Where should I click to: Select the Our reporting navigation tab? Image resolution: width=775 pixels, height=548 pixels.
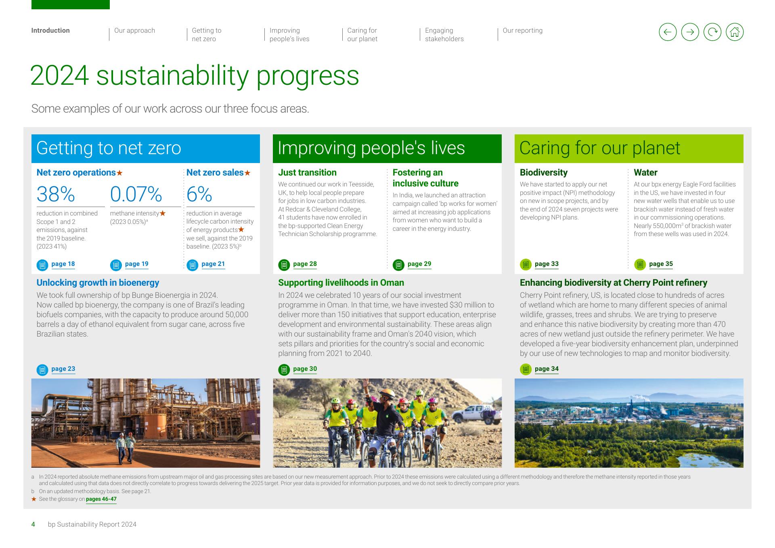(x=522, y=31)
